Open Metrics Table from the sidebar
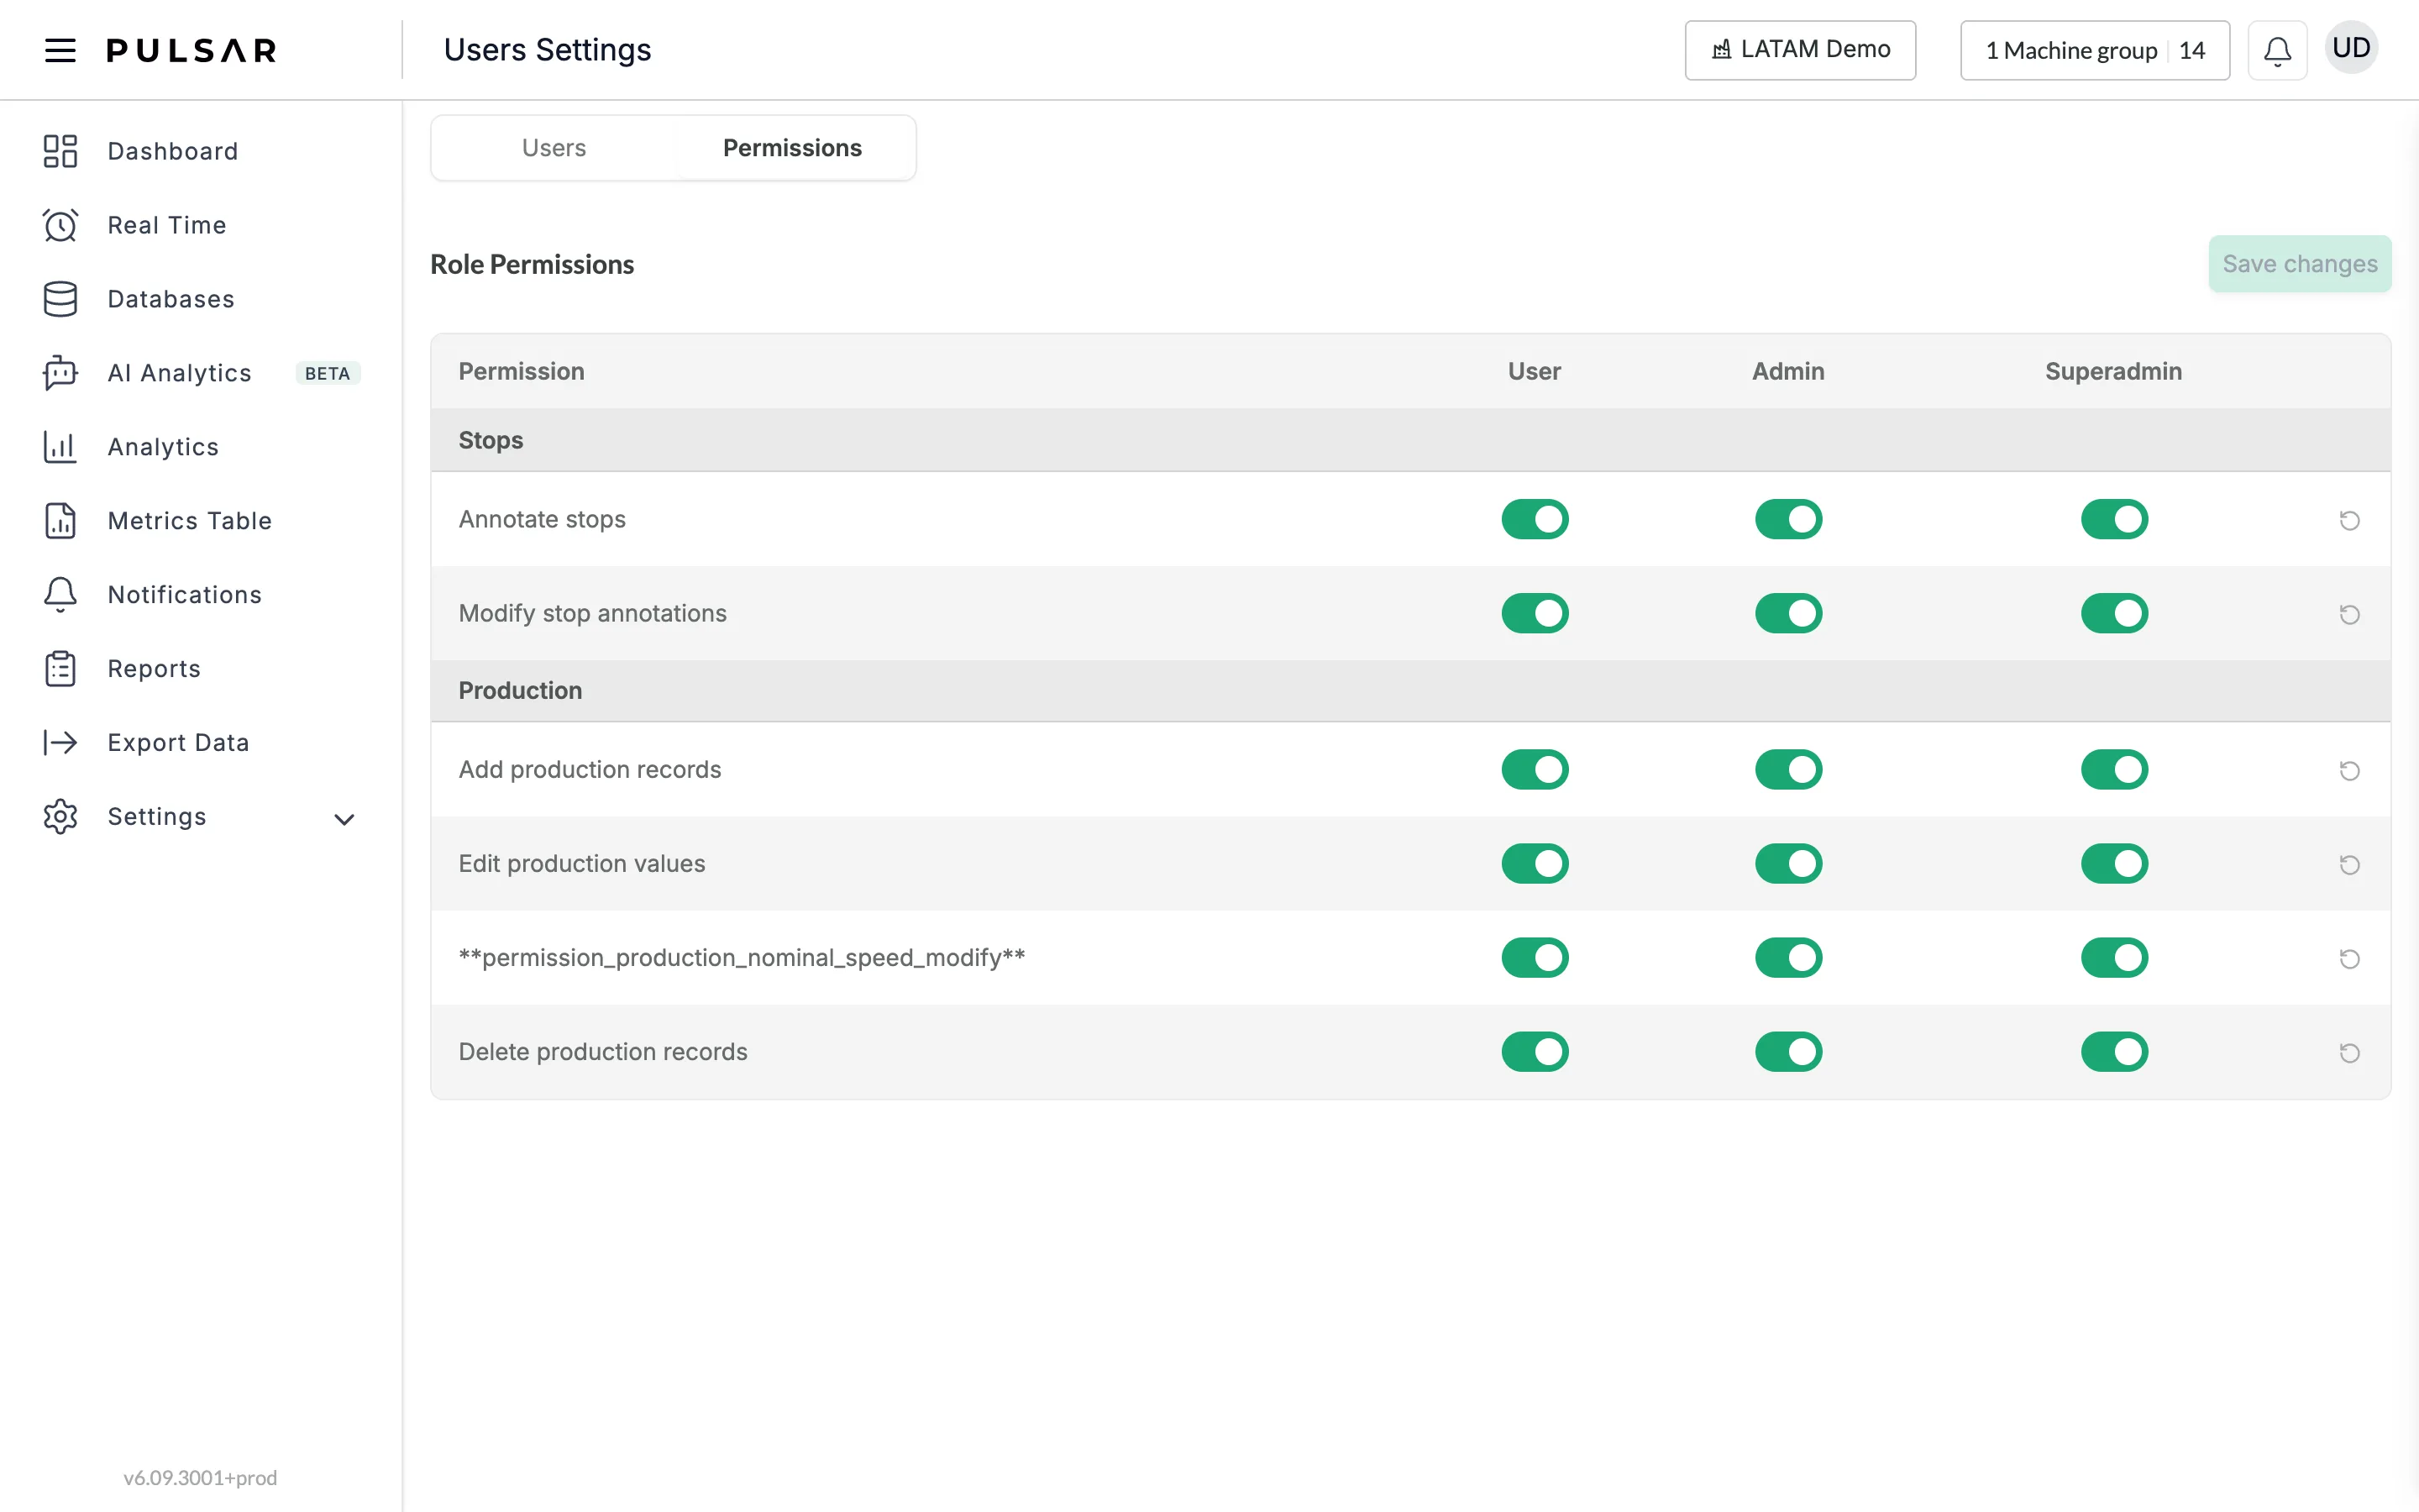2419x1512 pixels. [x=190, y=521]
